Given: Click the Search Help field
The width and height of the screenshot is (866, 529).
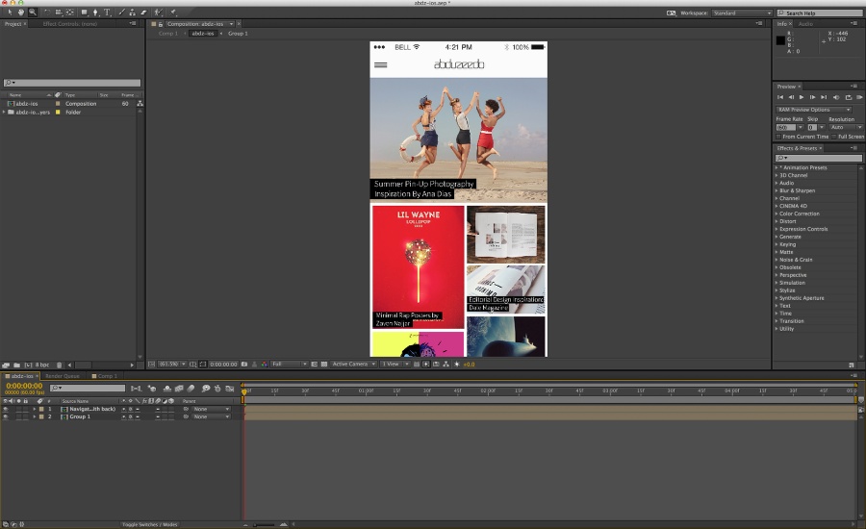Looking at the screenshot, I should pos(820,13).
